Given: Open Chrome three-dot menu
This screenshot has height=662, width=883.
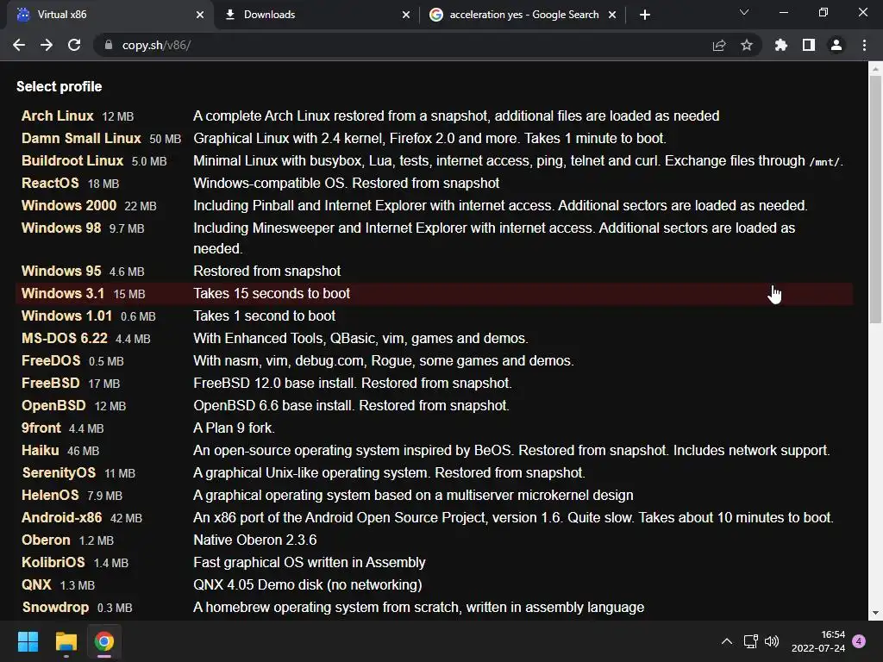Looking at the screenshot, I should (x=864, y=45).
